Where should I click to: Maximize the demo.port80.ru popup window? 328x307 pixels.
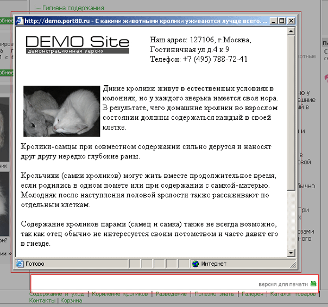pyautogui.click(x=282, y=21)
